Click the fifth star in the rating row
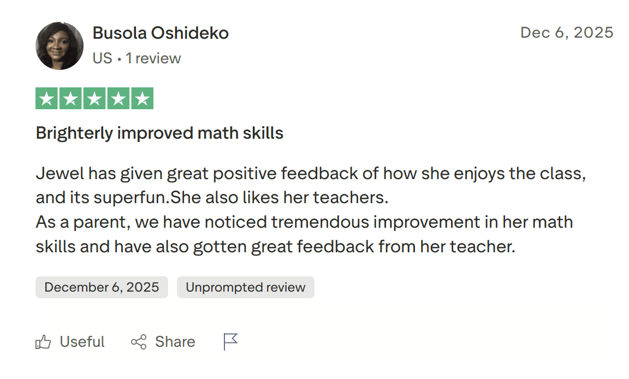629x379 pixels. [x=141, y=98]
